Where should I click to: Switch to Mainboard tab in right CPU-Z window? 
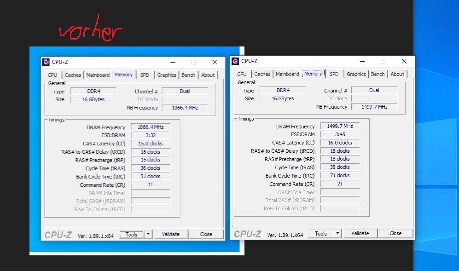pyautogui.click(x=287, y=74)
